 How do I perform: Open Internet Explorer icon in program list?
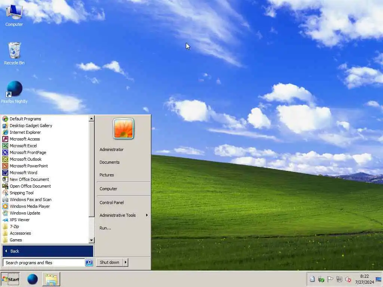pos(5,132)
